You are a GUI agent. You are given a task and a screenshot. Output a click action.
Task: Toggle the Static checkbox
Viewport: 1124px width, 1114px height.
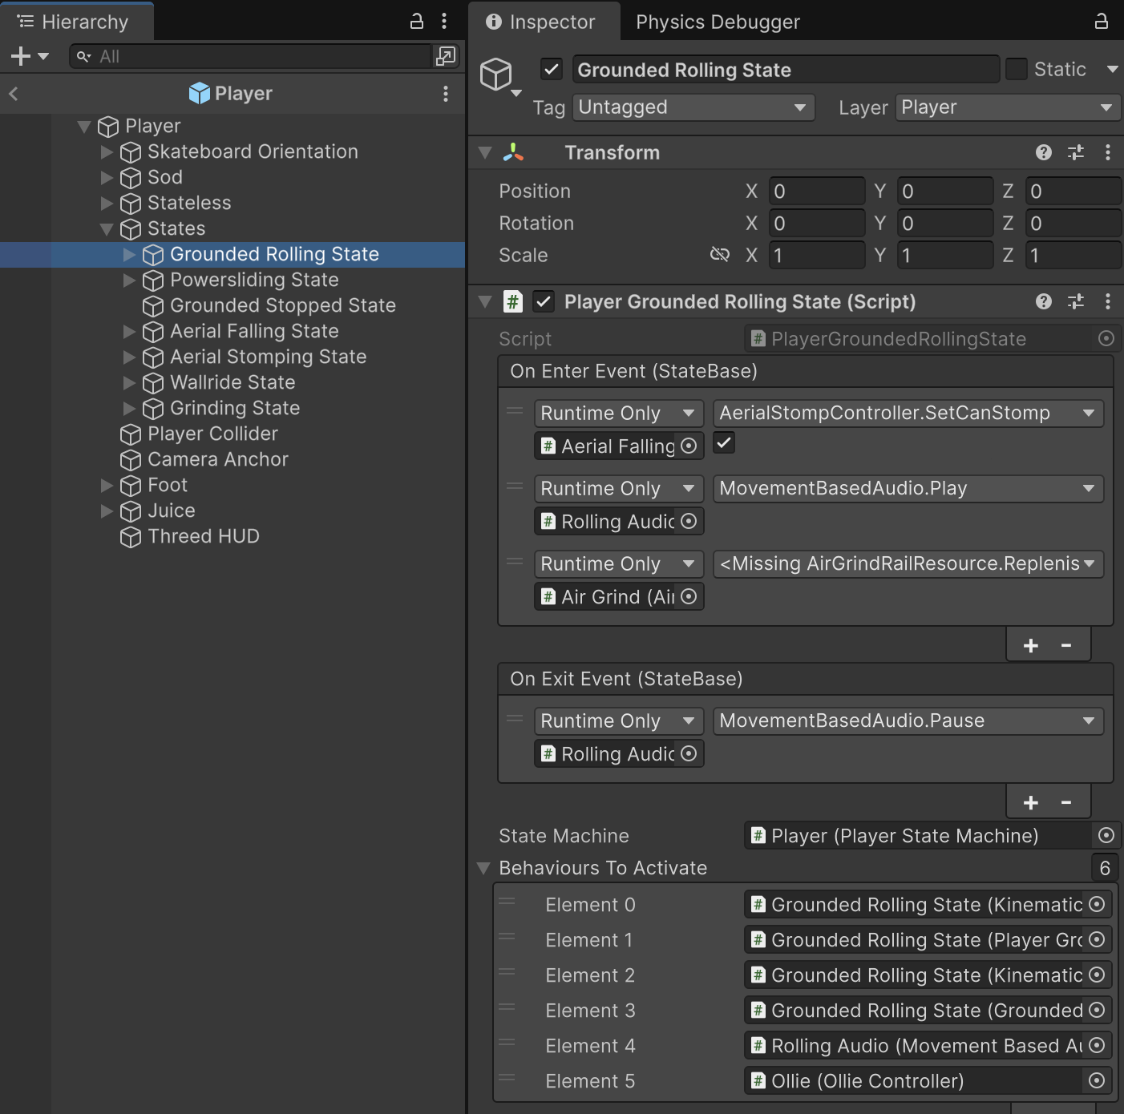click(1016, 70)
